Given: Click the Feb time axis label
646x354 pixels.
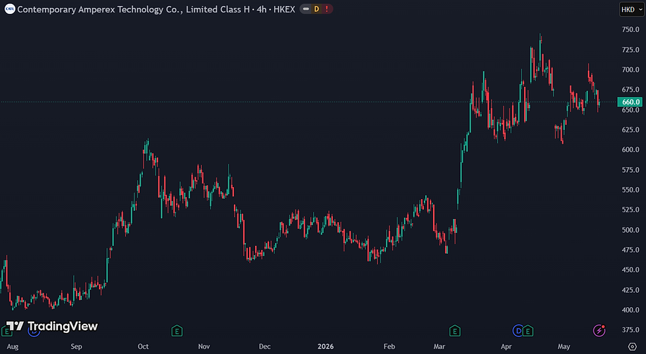Looking at the screenshot, I should click(x=389, y=347).
